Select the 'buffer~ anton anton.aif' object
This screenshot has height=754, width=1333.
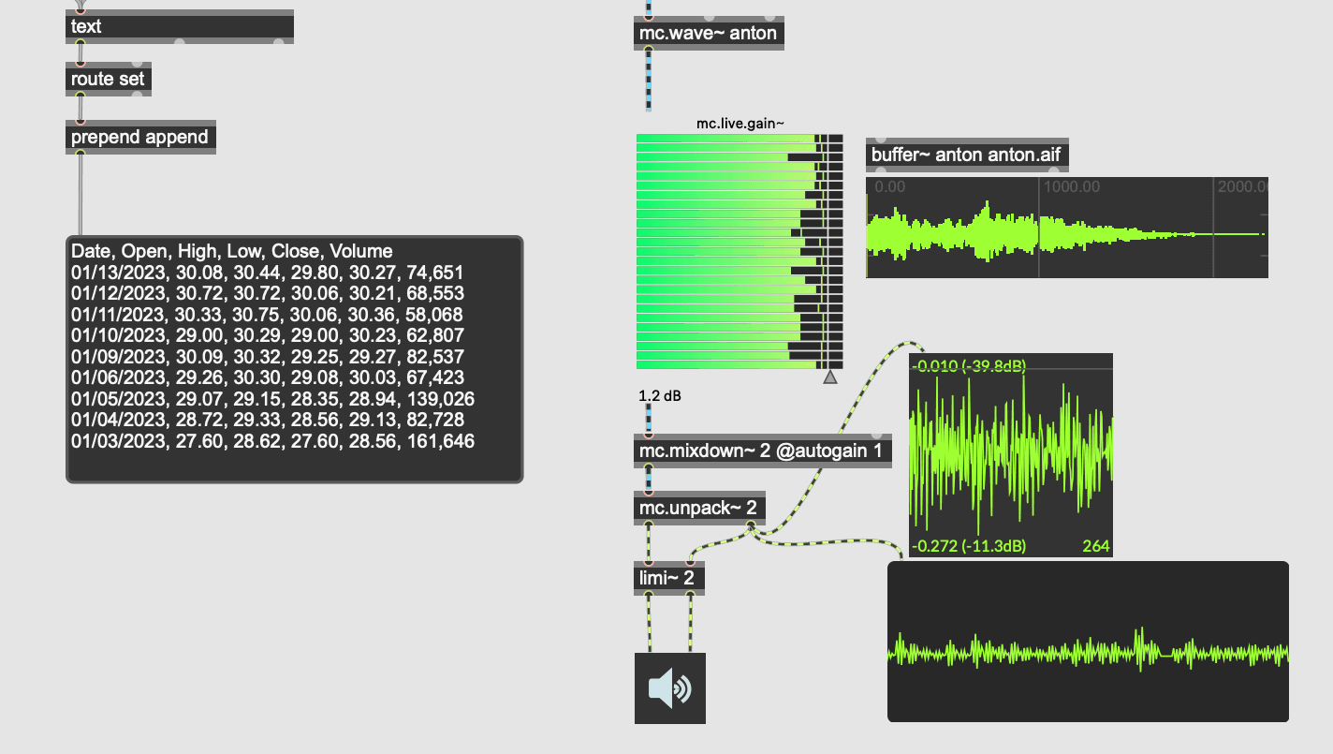[x=967, y=155]
